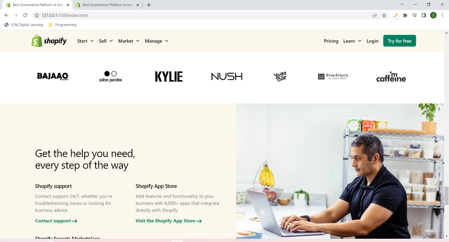The height and width of the screenshot is (242, 449).
Task: Click the page vertical scrollbar thumb
Action: pyautogui.click(x=446, y=195)
